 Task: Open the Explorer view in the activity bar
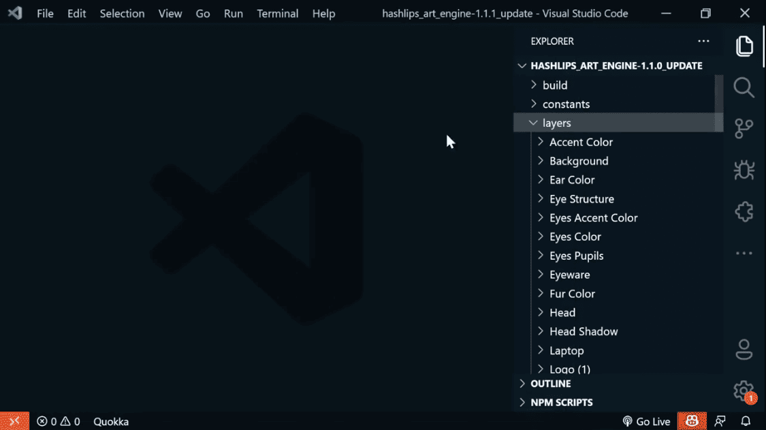(x=744, y=46)
